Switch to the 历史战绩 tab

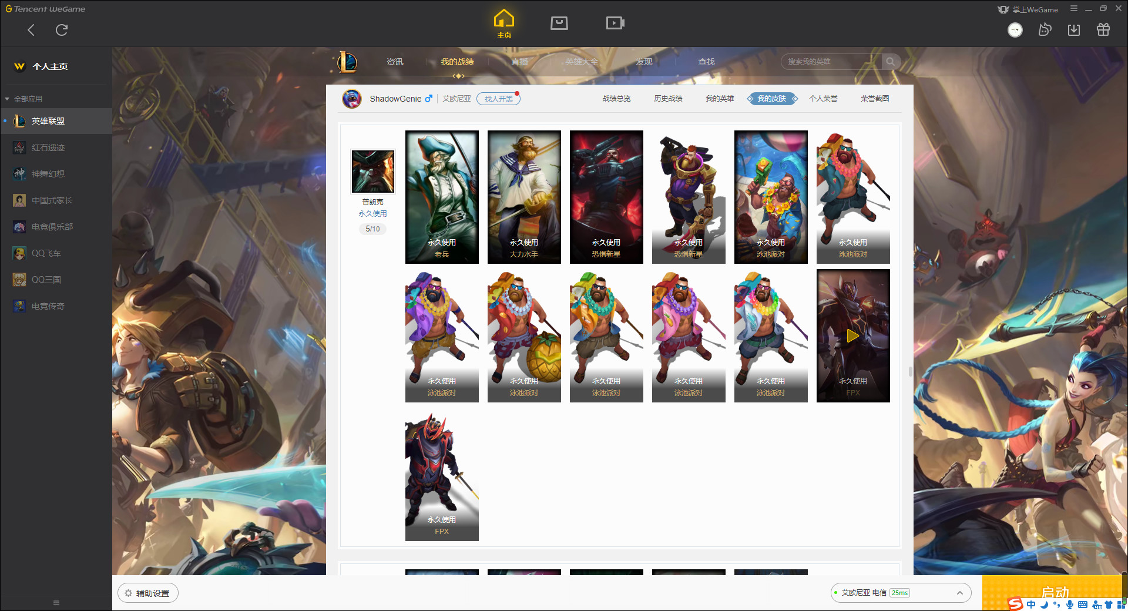click(x=668, y=99)
